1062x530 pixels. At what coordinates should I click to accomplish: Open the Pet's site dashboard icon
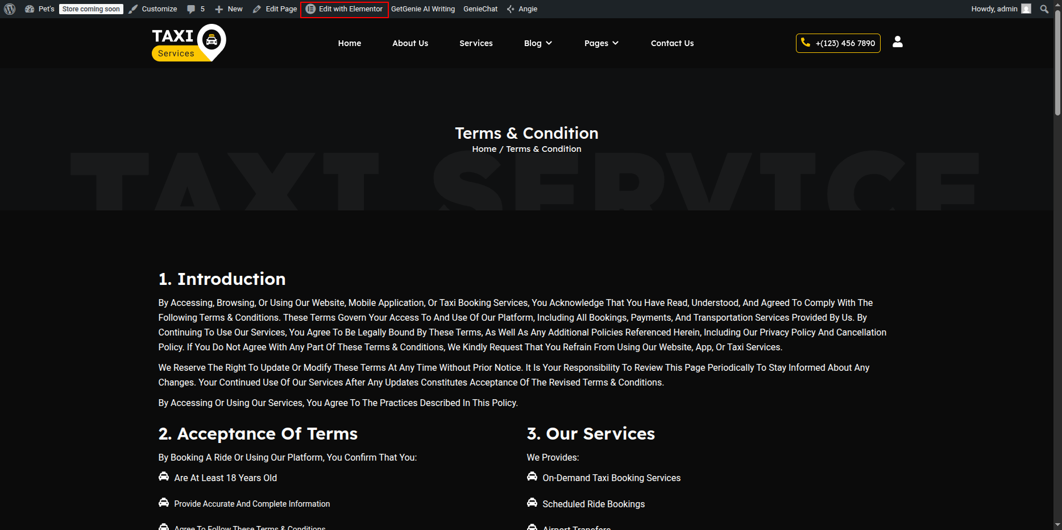point(30,9)
